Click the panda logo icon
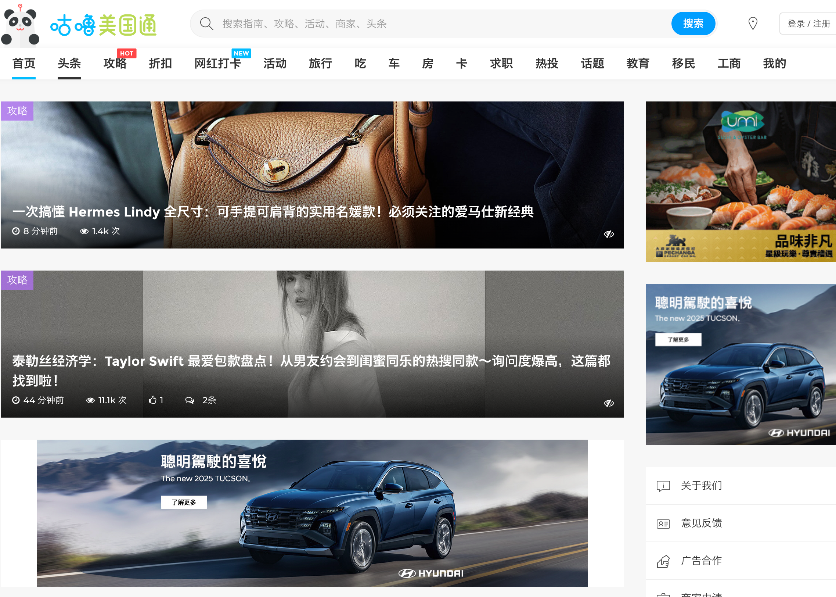This screenshot has width=836, height=597. point(20,25)
